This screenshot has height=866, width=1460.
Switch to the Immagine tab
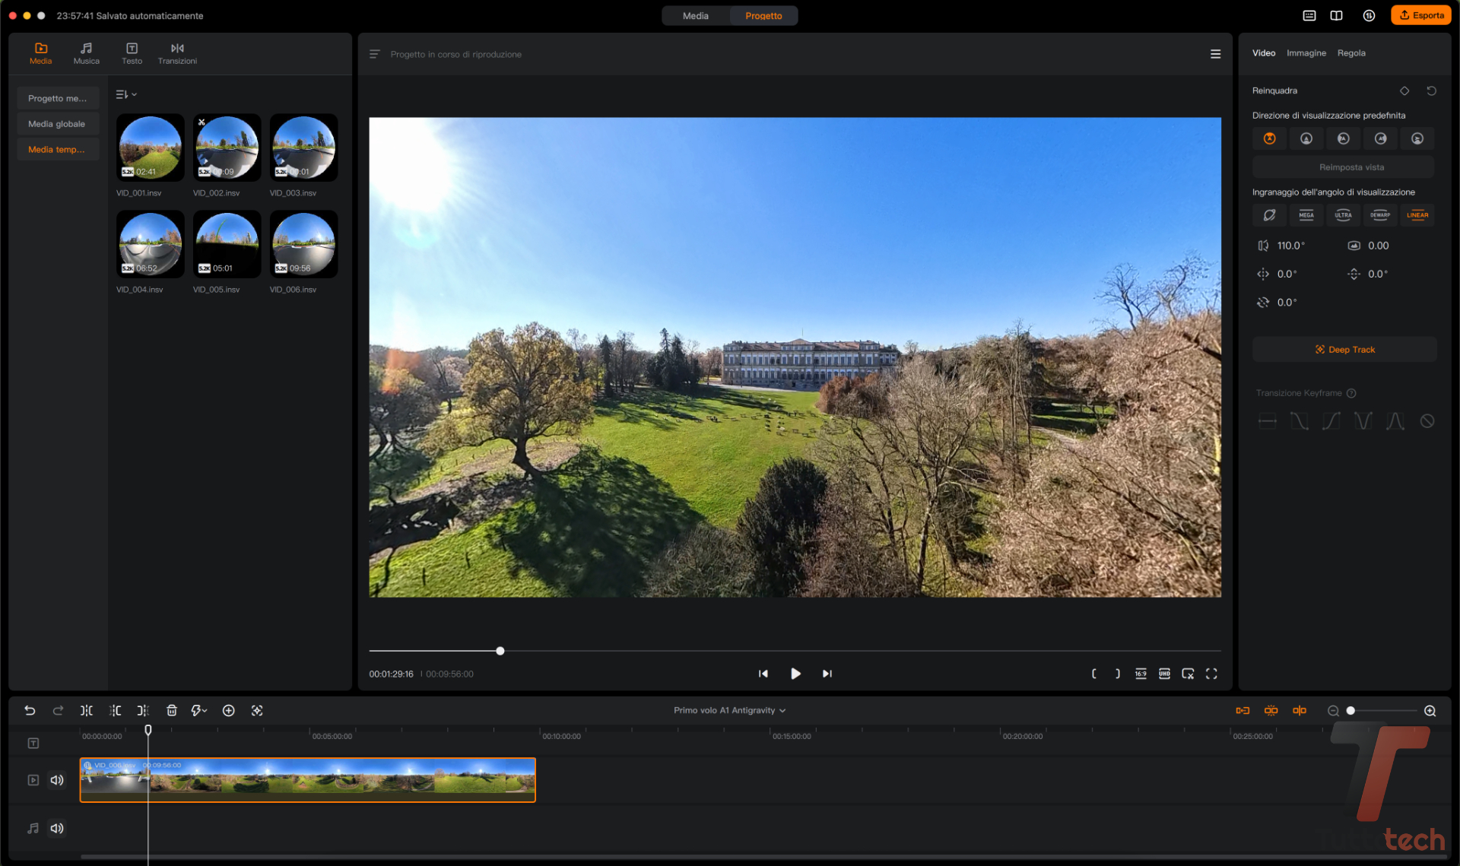1306,53
